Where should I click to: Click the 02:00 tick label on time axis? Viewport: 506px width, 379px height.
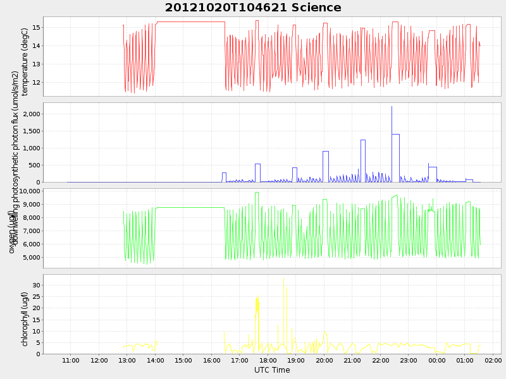(493, 360)
